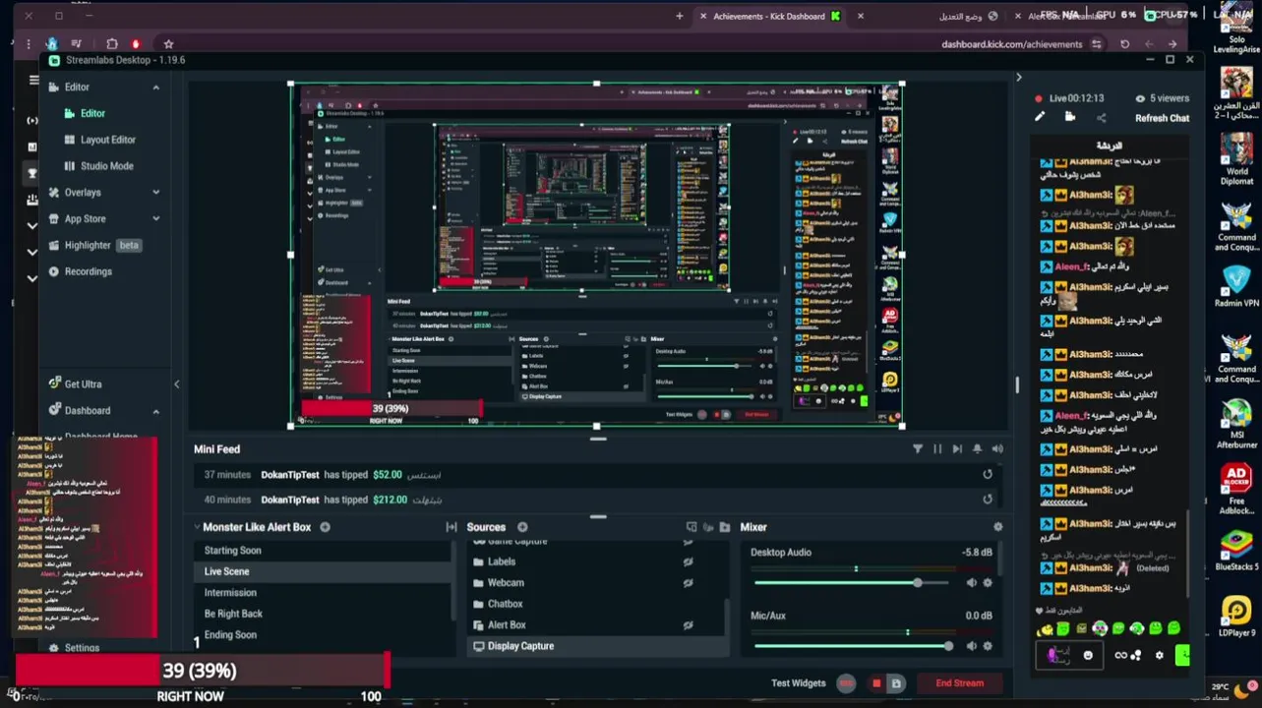Switch to Achievements - Kick Dashboard tab
Screen dimensions: 1262x708
tap(769, 16)
